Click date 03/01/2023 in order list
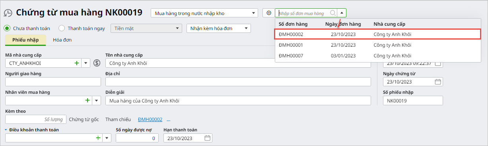 coord(343,56)
